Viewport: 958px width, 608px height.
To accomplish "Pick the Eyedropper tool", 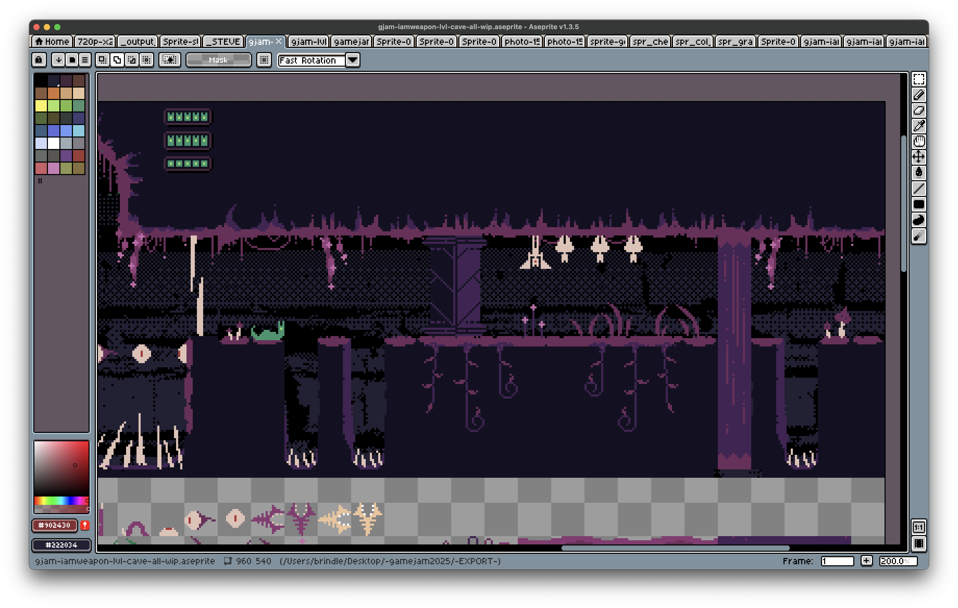I will (919, 126).
